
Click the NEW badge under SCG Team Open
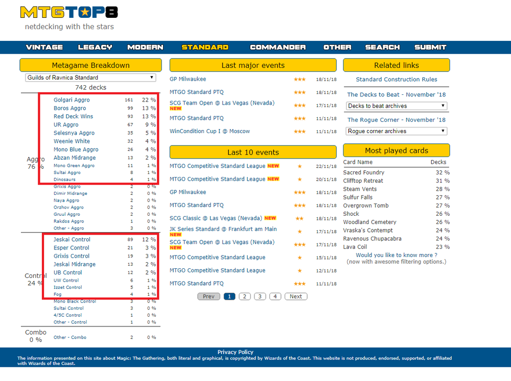176,109
